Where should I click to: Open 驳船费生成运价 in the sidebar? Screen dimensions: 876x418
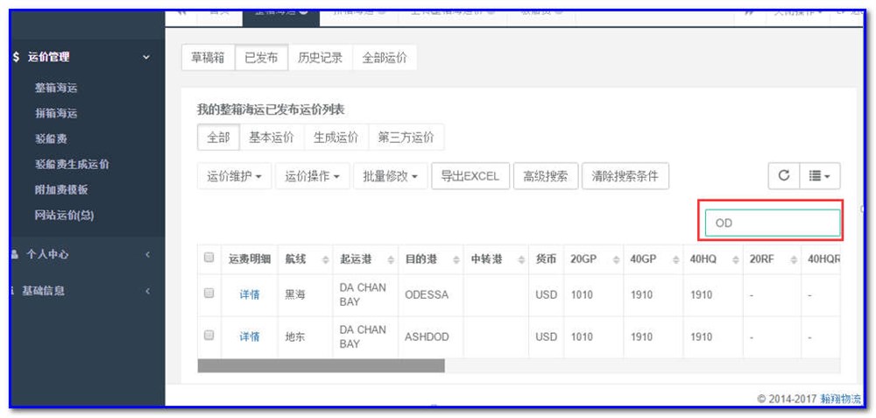tap(72, 164)
